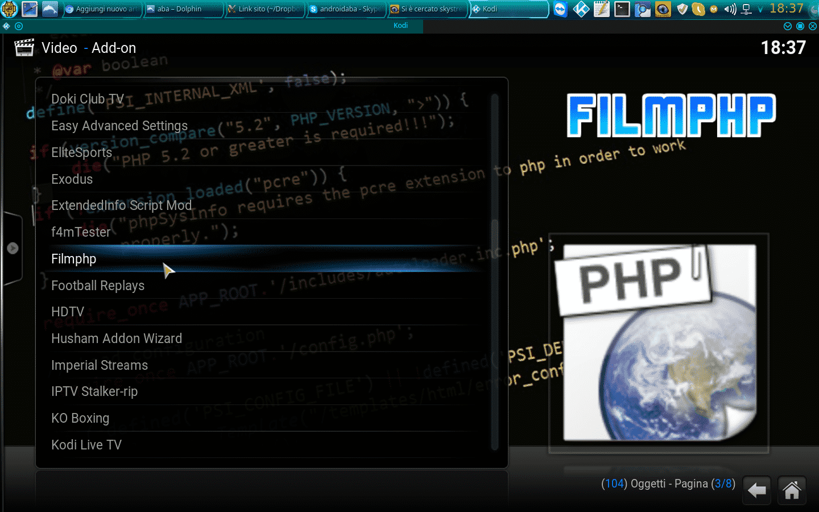Viewport: 819px width, 512px height.
Task: Click the Video clapperboard icon
Action: 24,48
